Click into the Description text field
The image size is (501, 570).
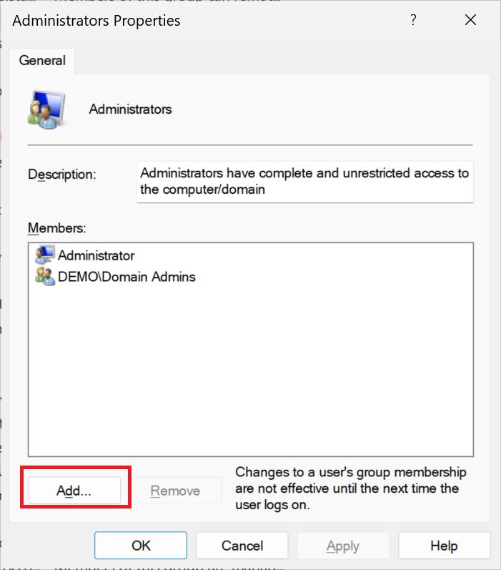click(304, 182)
